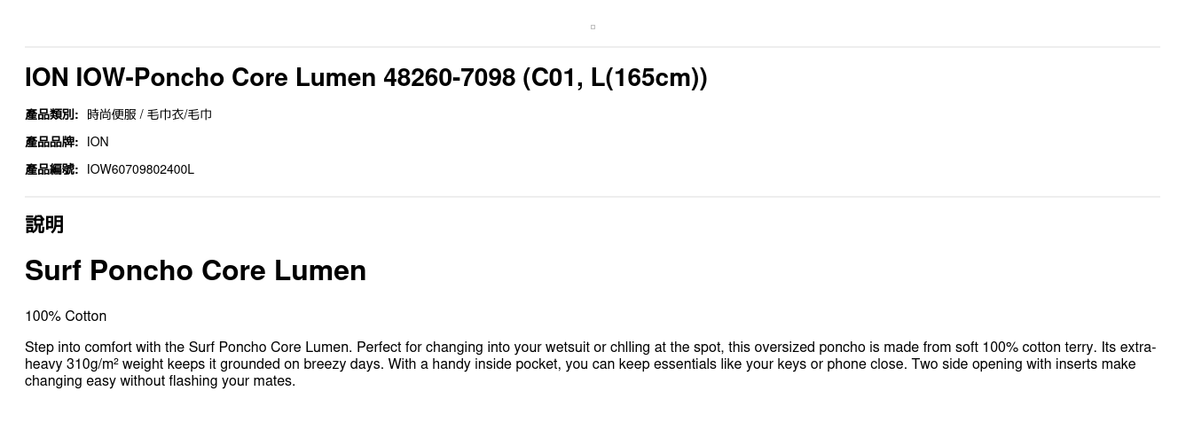Click the model number 48260-7098 in the title
The width and height of the screenshot is (1178, 430).
(449, 78)
